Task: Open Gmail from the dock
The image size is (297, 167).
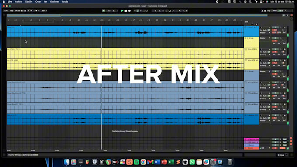Action: click(150, 162)
